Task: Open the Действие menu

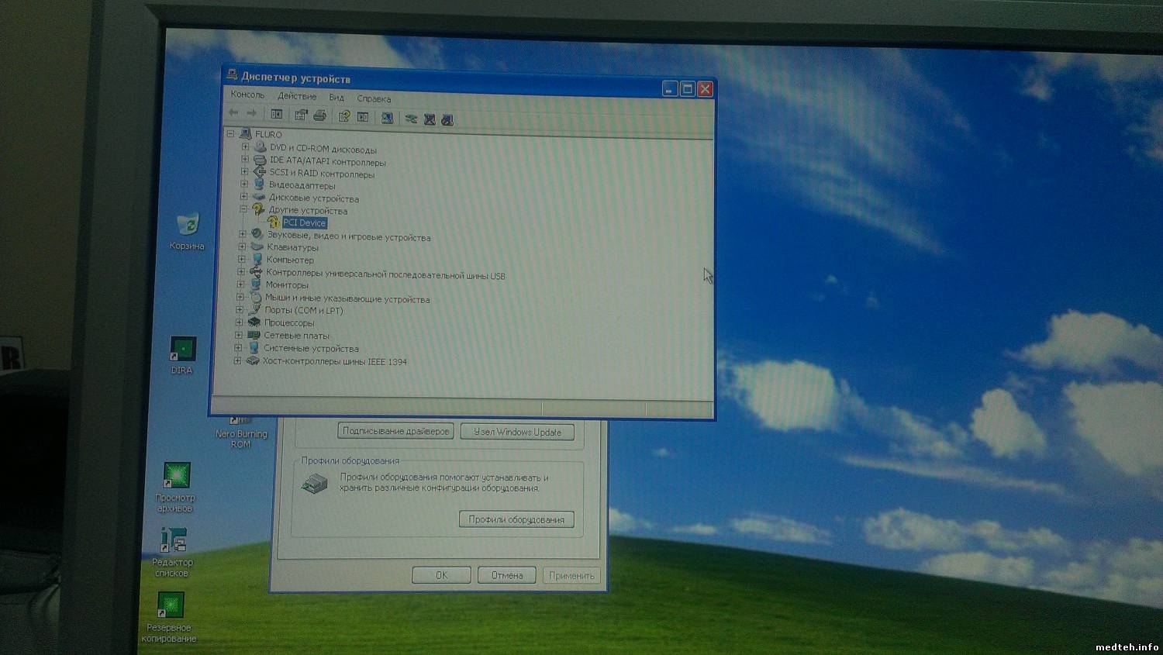Action: [297, 96]
